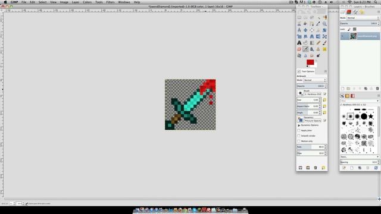Select the Crop tool
The image size is (381, 214).
click(x=318, y=30)
